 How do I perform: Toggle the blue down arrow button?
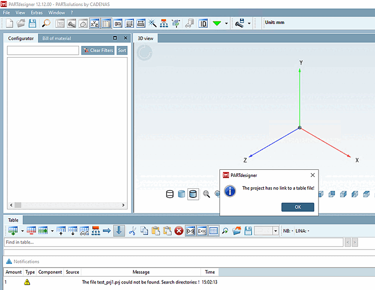[119, 231]
